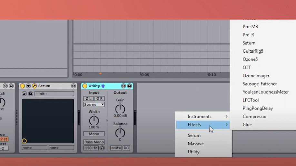Click the 0:05 time ruler mark

point(145,75)
